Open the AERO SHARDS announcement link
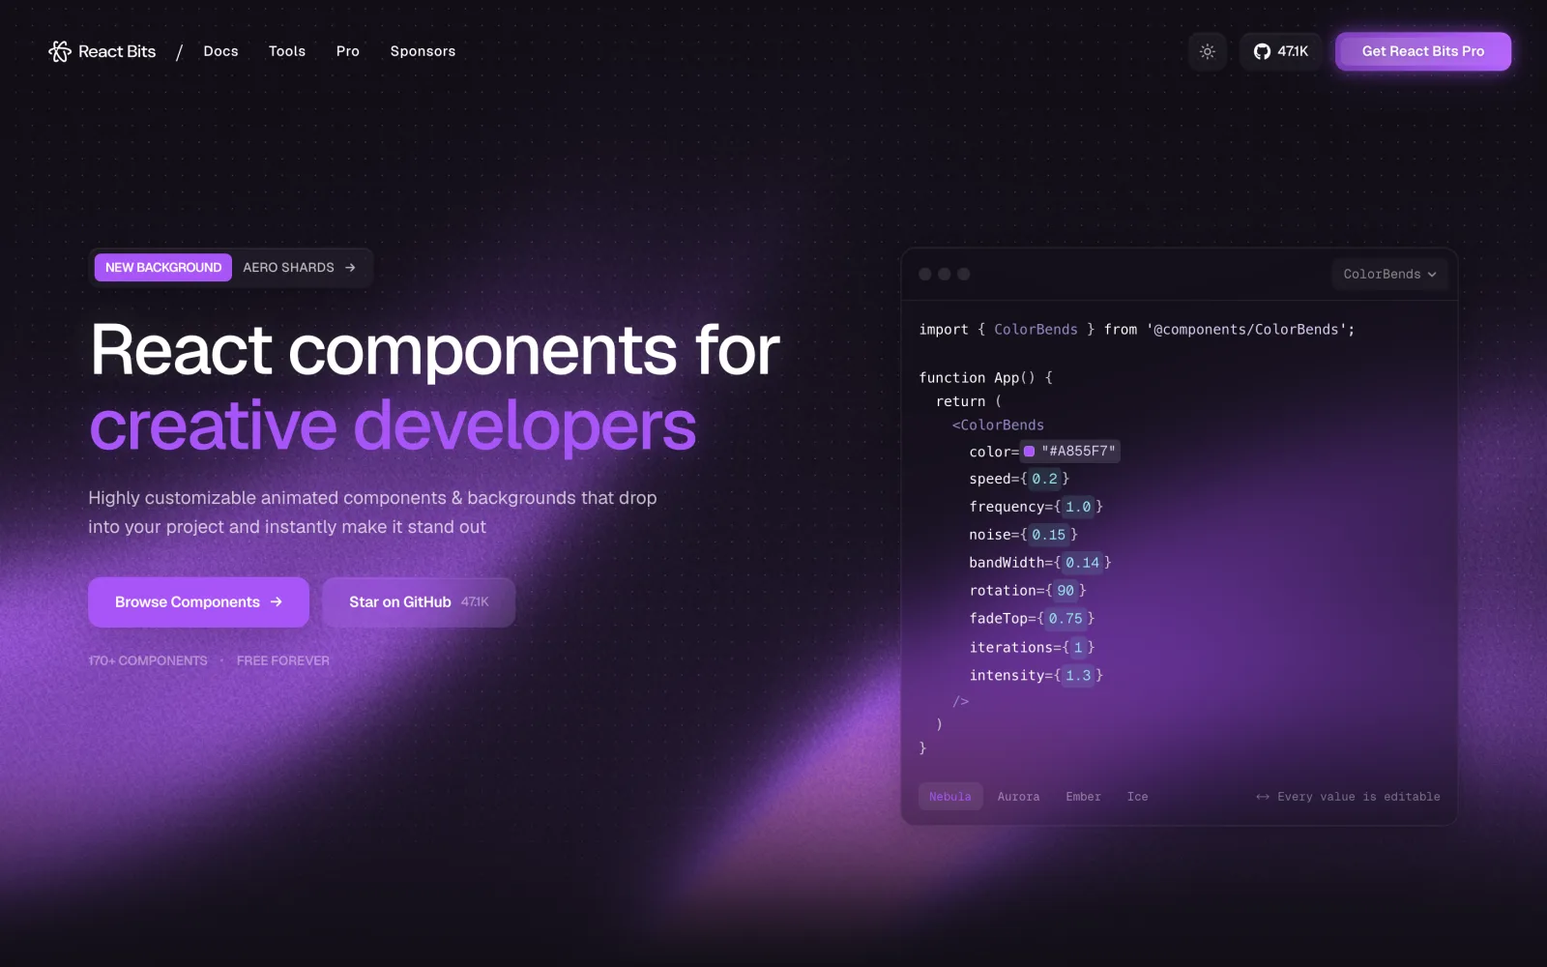Screen dimensions: 1547x967 click(x=300, y=268)
